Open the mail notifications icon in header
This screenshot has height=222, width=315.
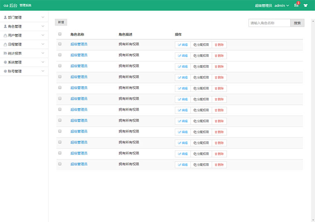296,5
